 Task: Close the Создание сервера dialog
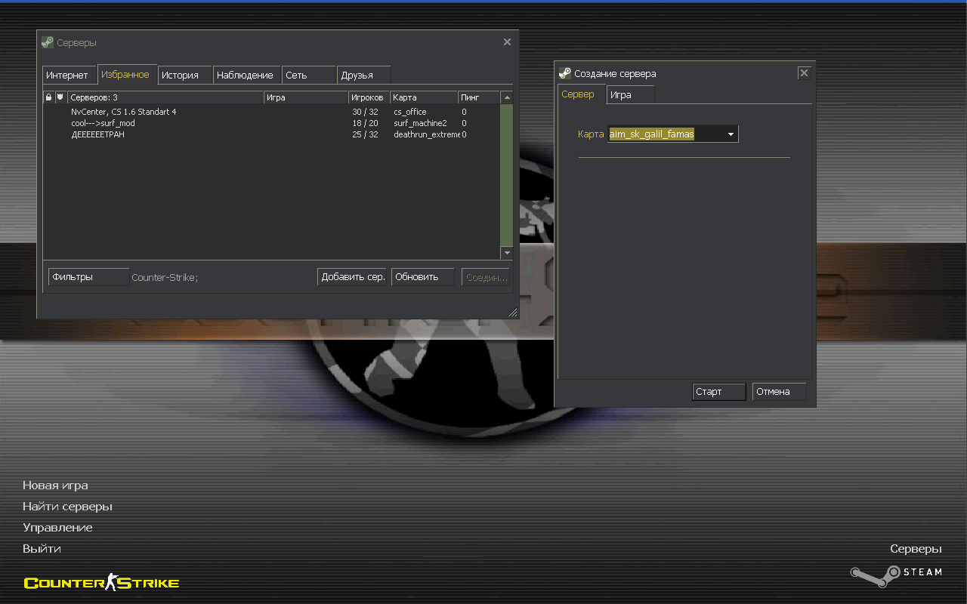tap(804, 73)
